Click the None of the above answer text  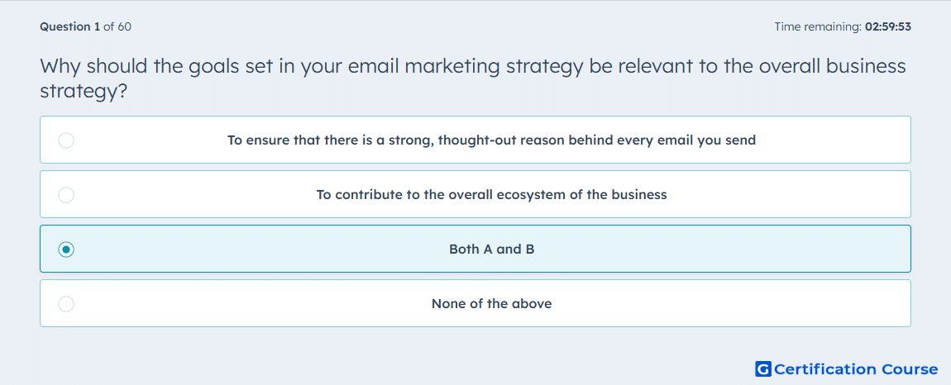(x=491, y=304)
